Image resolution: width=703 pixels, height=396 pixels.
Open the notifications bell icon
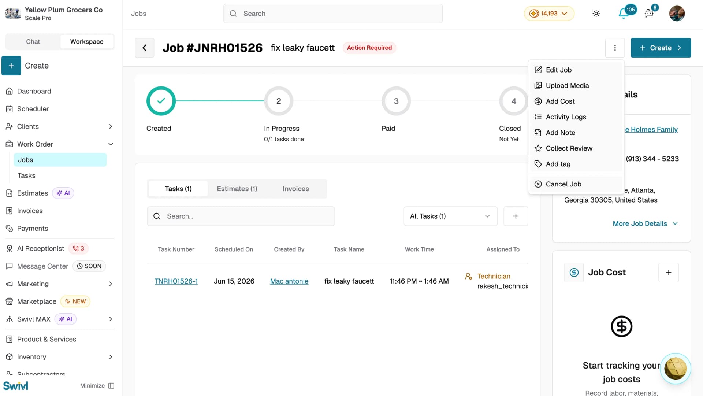[623, 14]
